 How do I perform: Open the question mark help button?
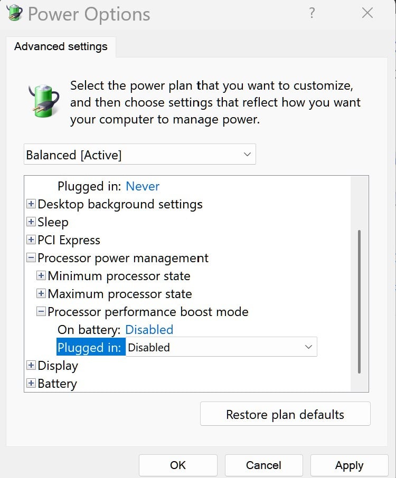click(312, 13)
